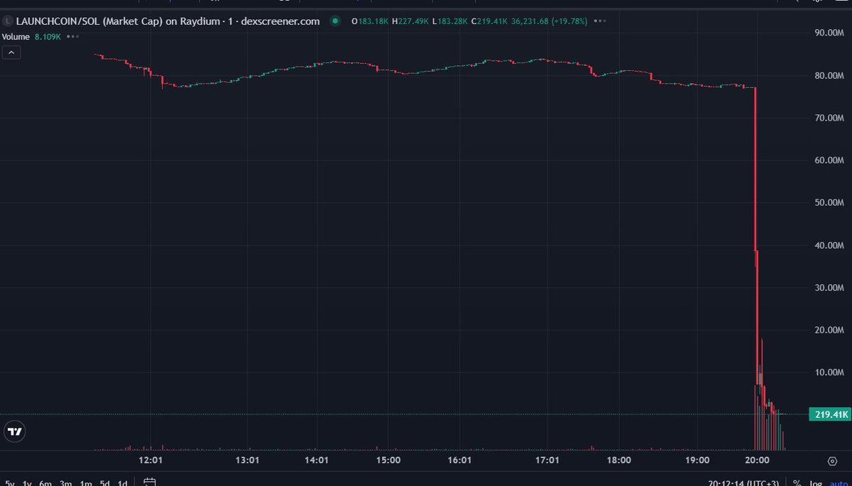852x486 pixels.
Task: Click the TradingView logo icon
Action: click(14, 431)
